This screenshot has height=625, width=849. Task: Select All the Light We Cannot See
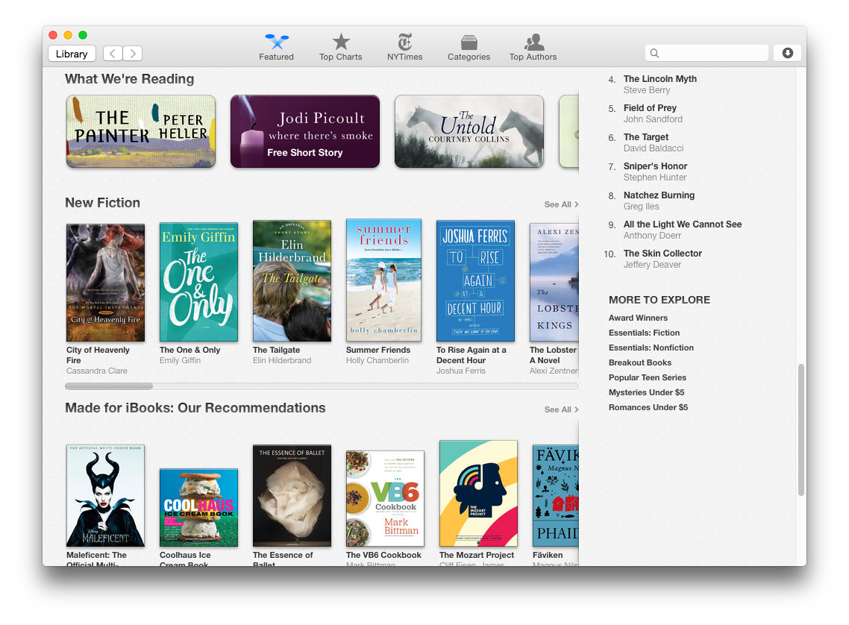tap(683, 224)
